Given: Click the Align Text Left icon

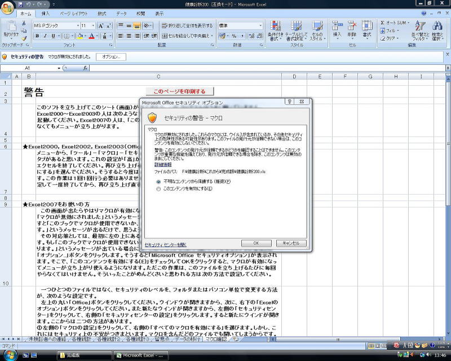Looking at the screenshot, I should 121,36.
